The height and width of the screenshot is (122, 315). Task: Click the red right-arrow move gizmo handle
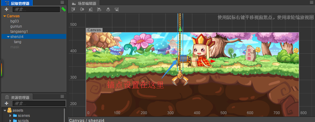coord(213,61)
